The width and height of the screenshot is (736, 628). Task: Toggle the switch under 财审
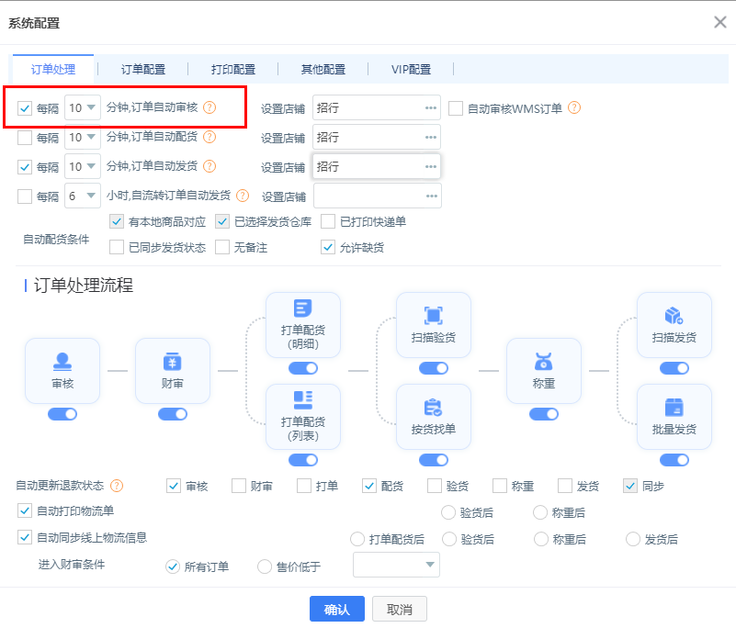(172, 414)
